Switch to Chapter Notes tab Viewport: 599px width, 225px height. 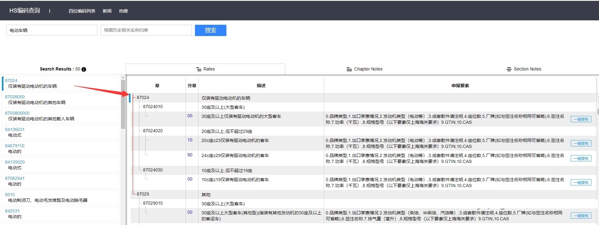[x=364, y=69]
